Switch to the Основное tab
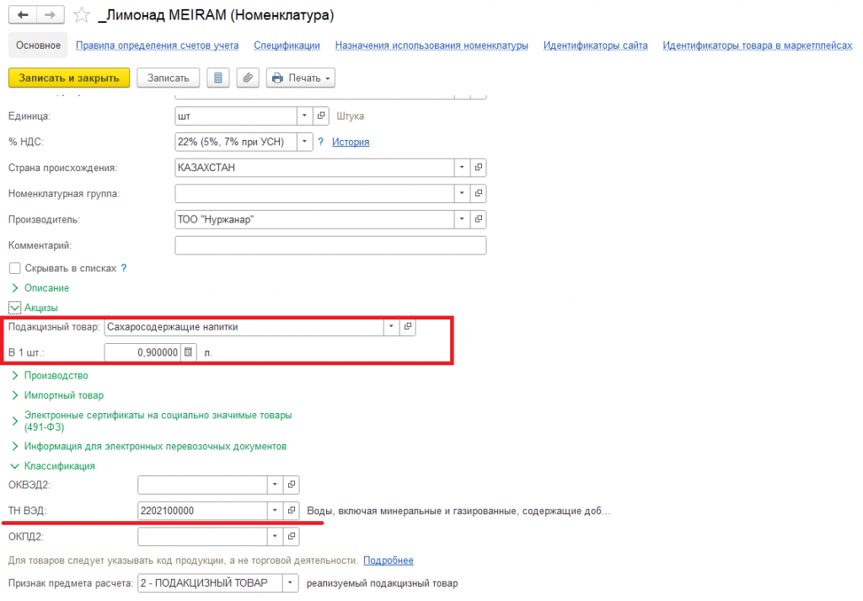Viewport: 863px width, 601px height. pos(38,46)
